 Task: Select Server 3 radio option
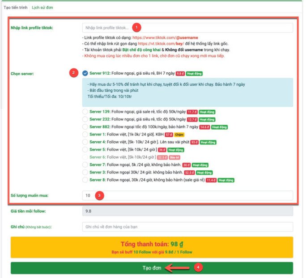tap(85, 172)
